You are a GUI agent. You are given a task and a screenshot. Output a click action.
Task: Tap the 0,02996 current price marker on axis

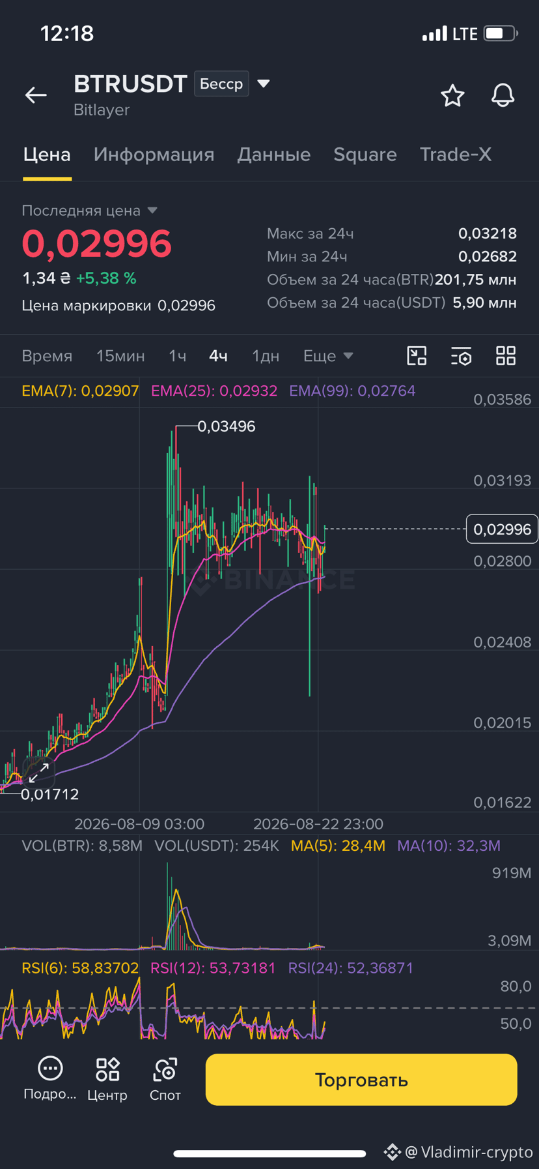point(502,529)
